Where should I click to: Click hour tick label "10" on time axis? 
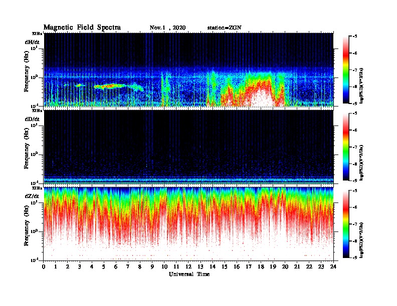(164, 266)
